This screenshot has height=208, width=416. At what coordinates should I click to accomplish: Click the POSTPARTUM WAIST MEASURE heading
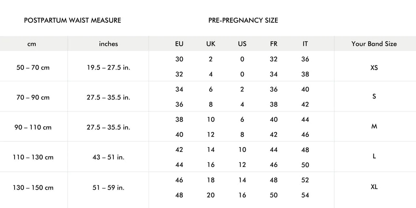pos(72,20)
